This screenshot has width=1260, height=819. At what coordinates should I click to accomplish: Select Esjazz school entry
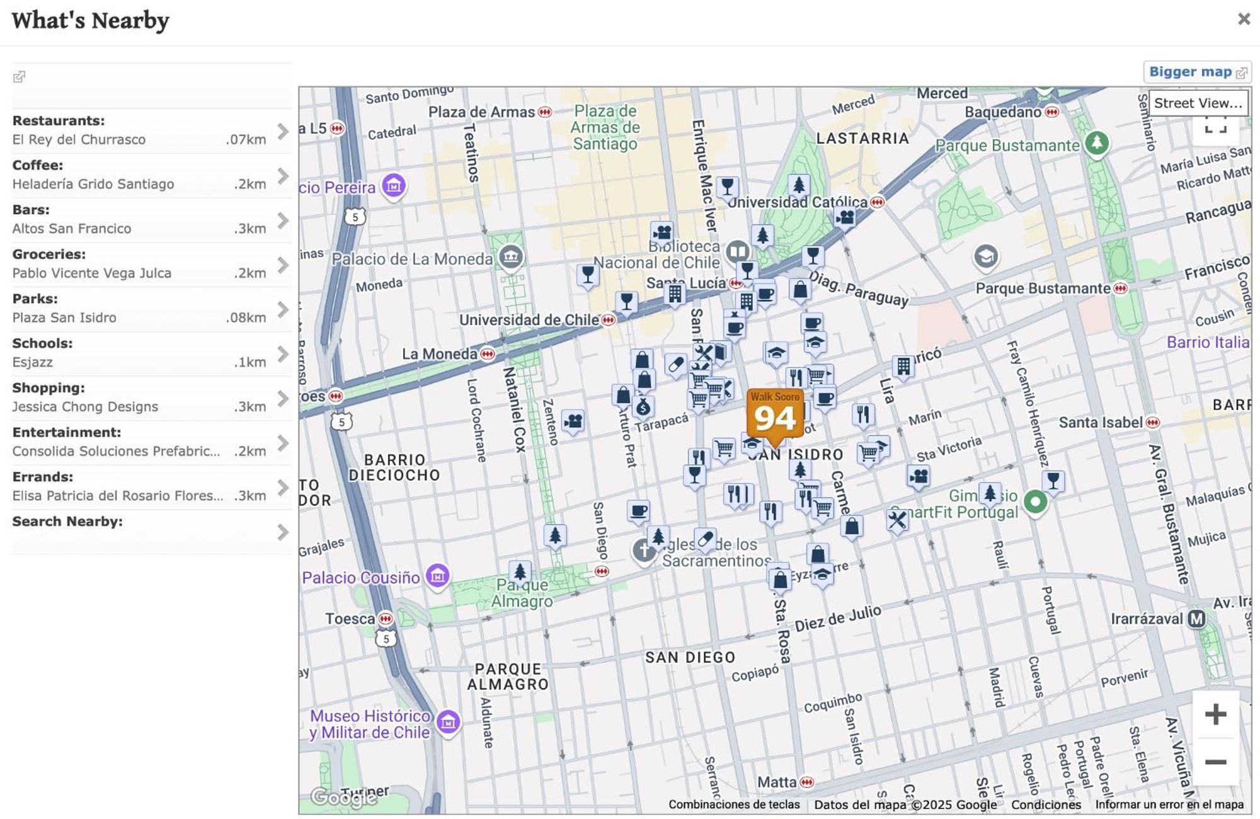(33, 362)
